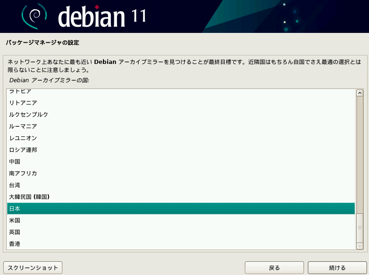
Task: Select 英国 in the list
Action: [181, 232]
